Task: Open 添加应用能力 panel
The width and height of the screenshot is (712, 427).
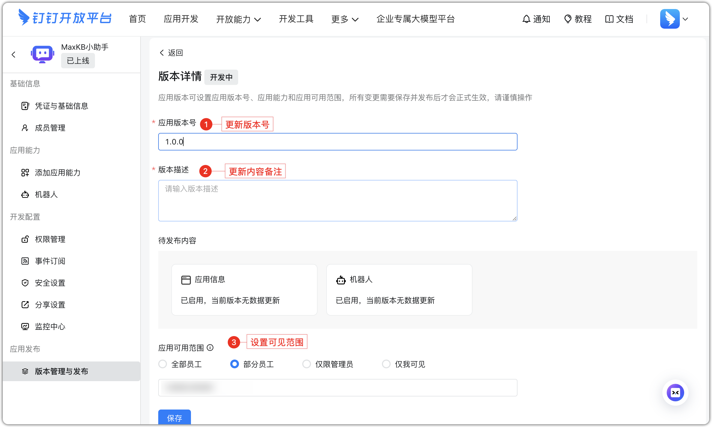Action: click(57, 173)
